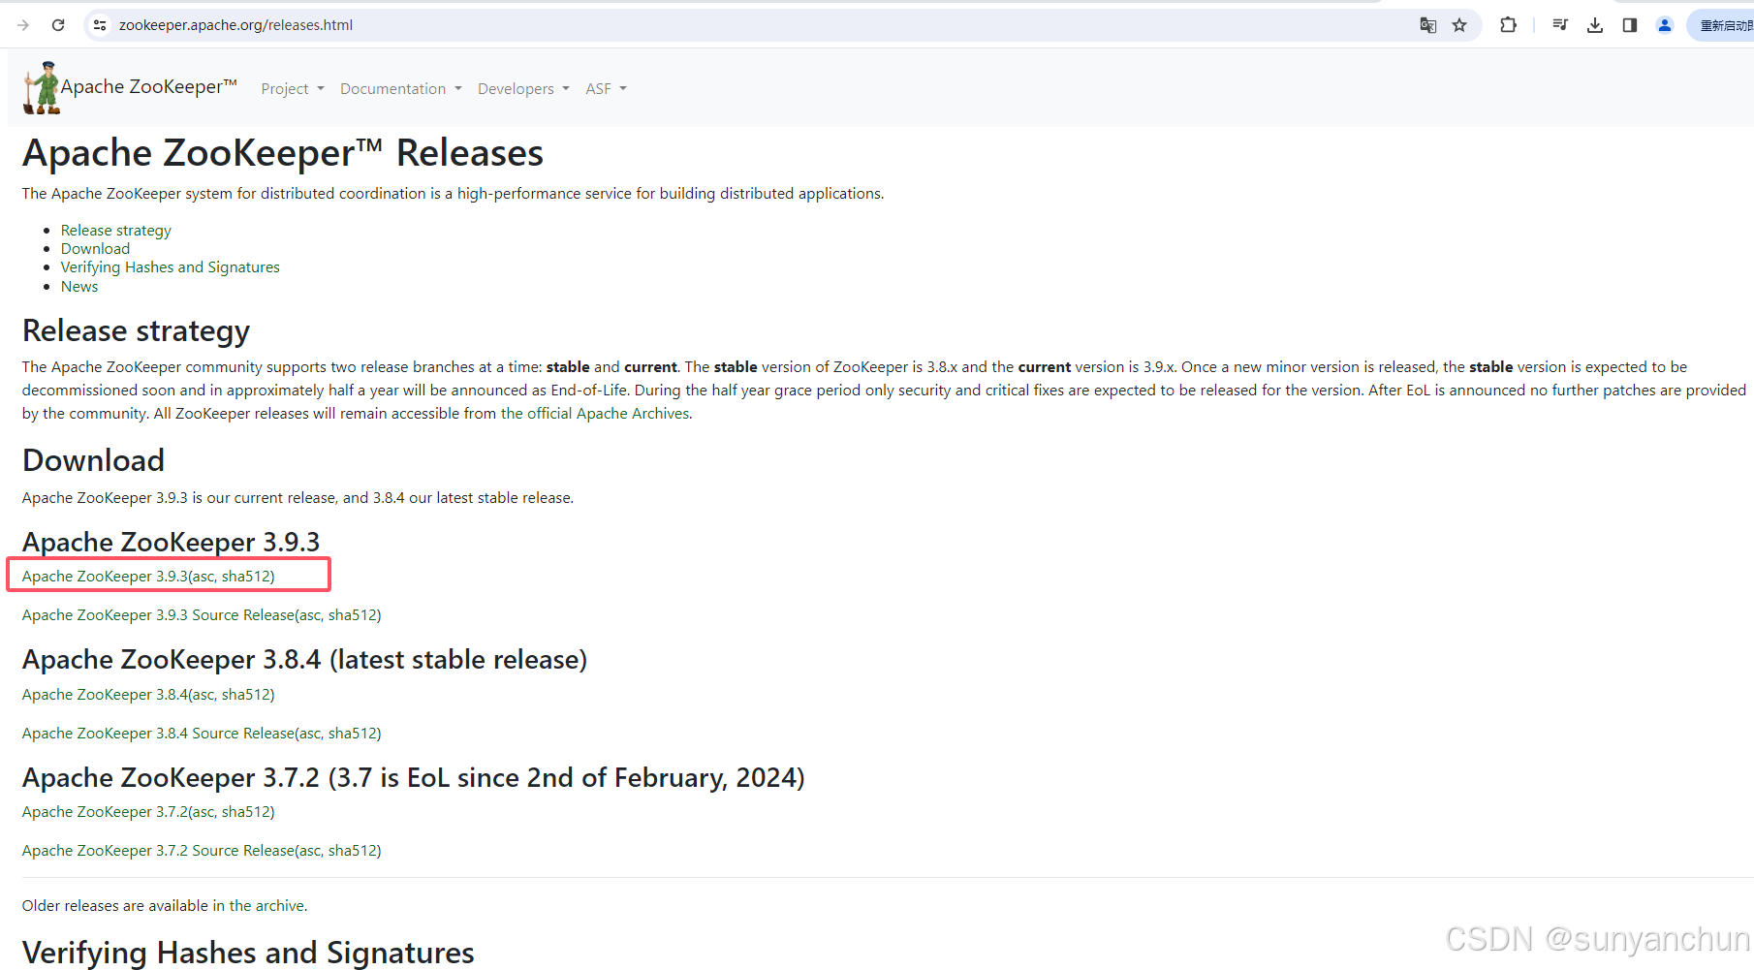The width and height of the screenshot is (1754, 970).
Task: Download Apache ZooKeeper 3.8.4 Source Release
Action: (x=158, y=734)
